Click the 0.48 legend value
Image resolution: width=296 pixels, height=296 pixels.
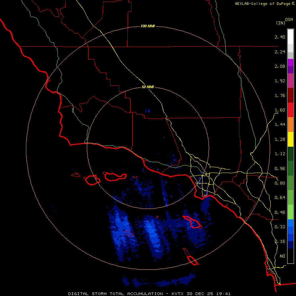pyautogui.click(x=280, y=212)
